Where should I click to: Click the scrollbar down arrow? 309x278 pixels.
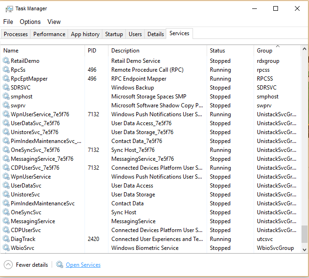[x=304, y=250]
